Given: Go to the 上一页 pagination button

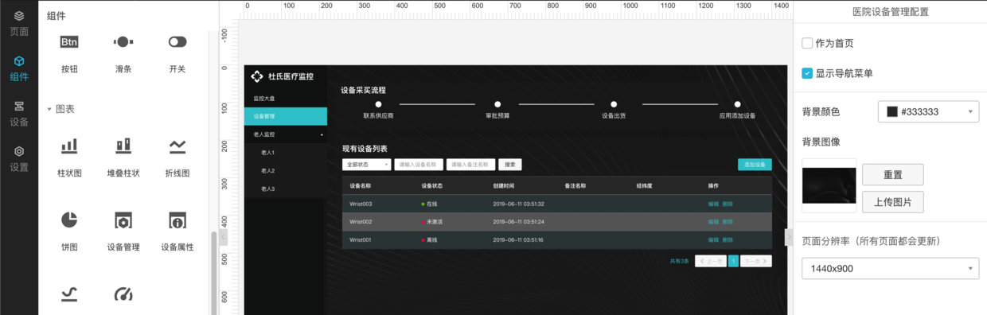Looking at the screenshot, I should 711,261.
